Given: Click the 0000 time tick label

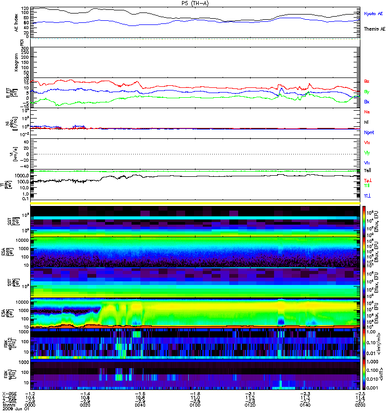Looking at the screenshot, I should pyautogui.click(x=30, y=405).
